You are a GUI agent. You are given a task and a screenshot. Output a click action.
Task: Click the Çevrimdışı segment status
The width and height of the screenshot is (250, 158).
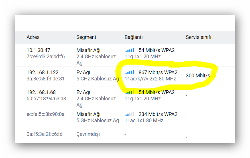pyautogui.click(x=88, y=134)
